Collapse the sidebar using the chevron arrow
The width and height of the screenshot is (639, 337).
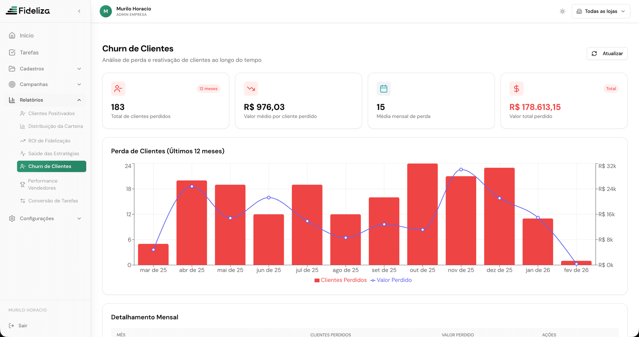pos(79,11)
